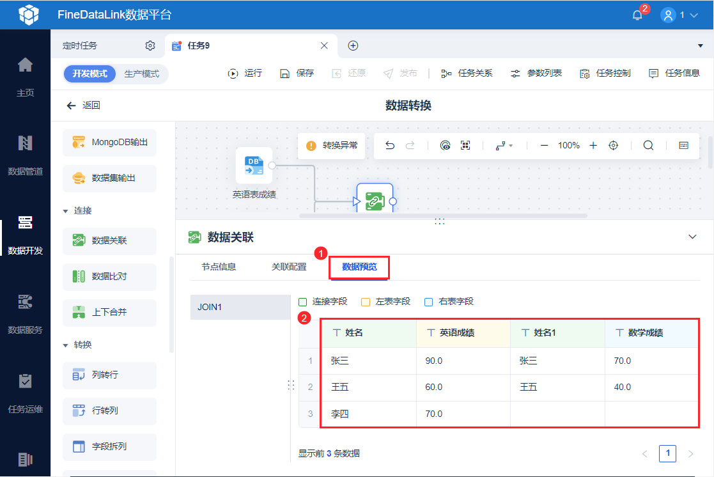Select the 数据关联 node on canvas
The height and width of the screenshot is (477, 714).
pyautogui.click(x=375, y=199)
